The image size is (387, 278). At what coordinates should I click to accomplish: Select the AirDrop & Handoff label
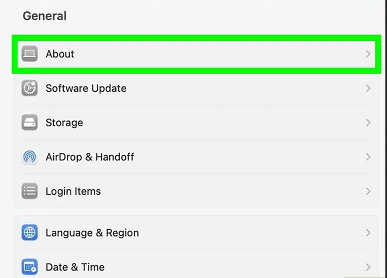click(90, 157)
